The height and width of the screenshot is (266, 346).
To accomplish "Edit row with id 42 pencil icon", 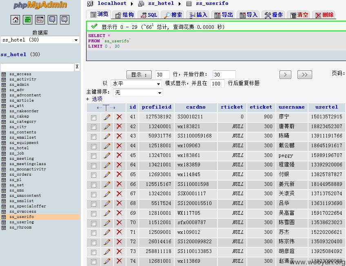I will [107, 127].
